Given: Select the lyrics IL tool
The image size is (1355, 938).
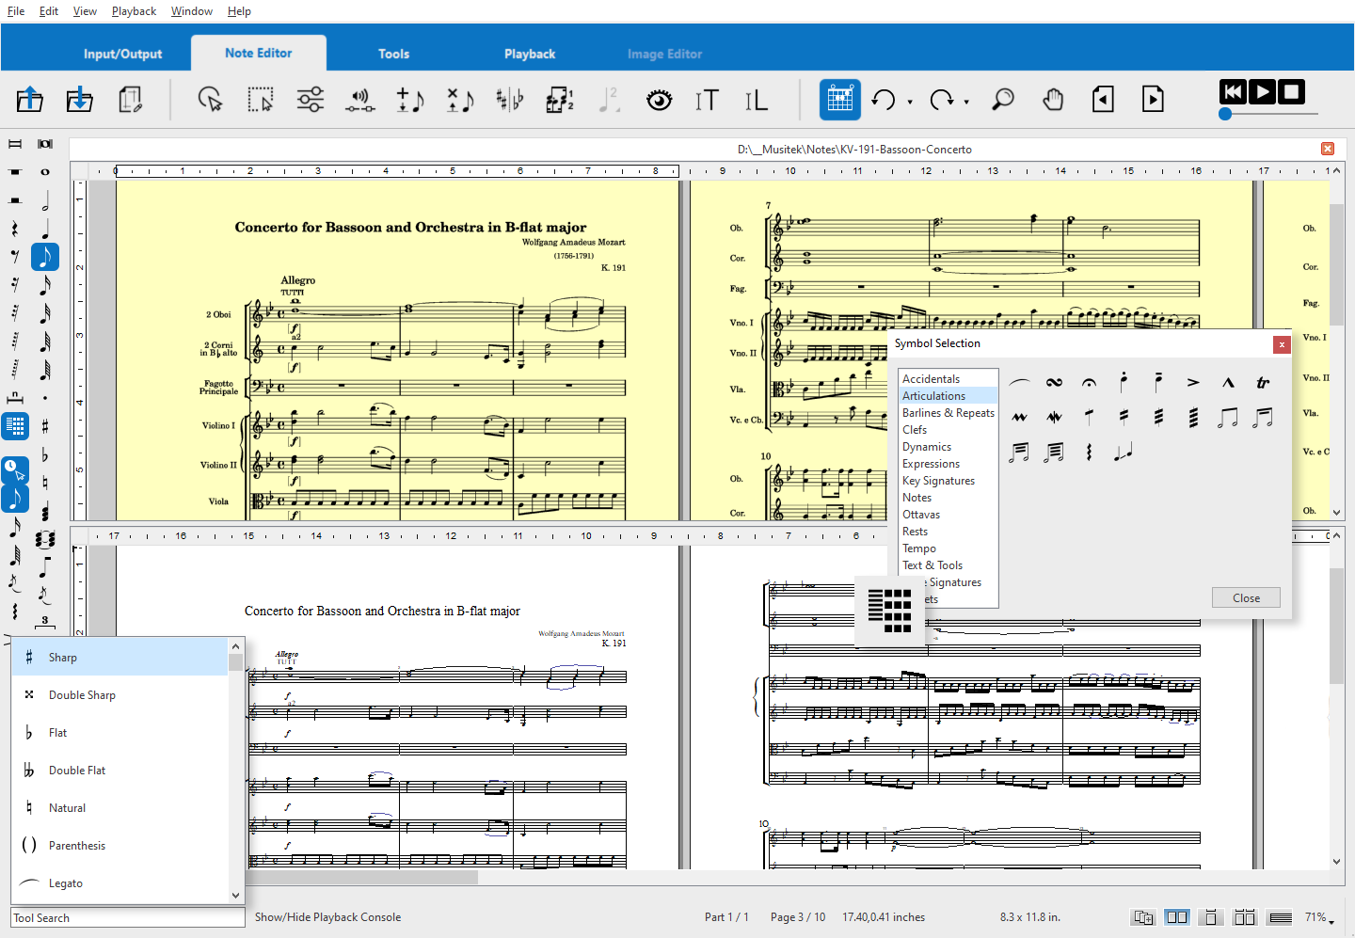Looking at the screenshot, I should 757,100.
